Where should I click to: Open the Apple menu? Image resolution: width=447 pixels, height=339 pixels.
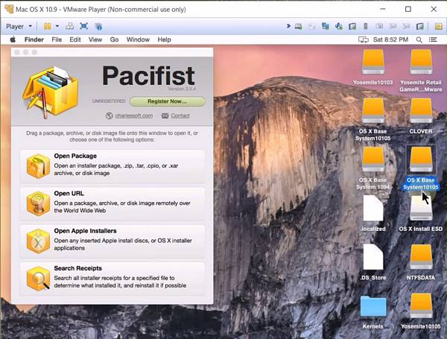click(x=13, y=39)
